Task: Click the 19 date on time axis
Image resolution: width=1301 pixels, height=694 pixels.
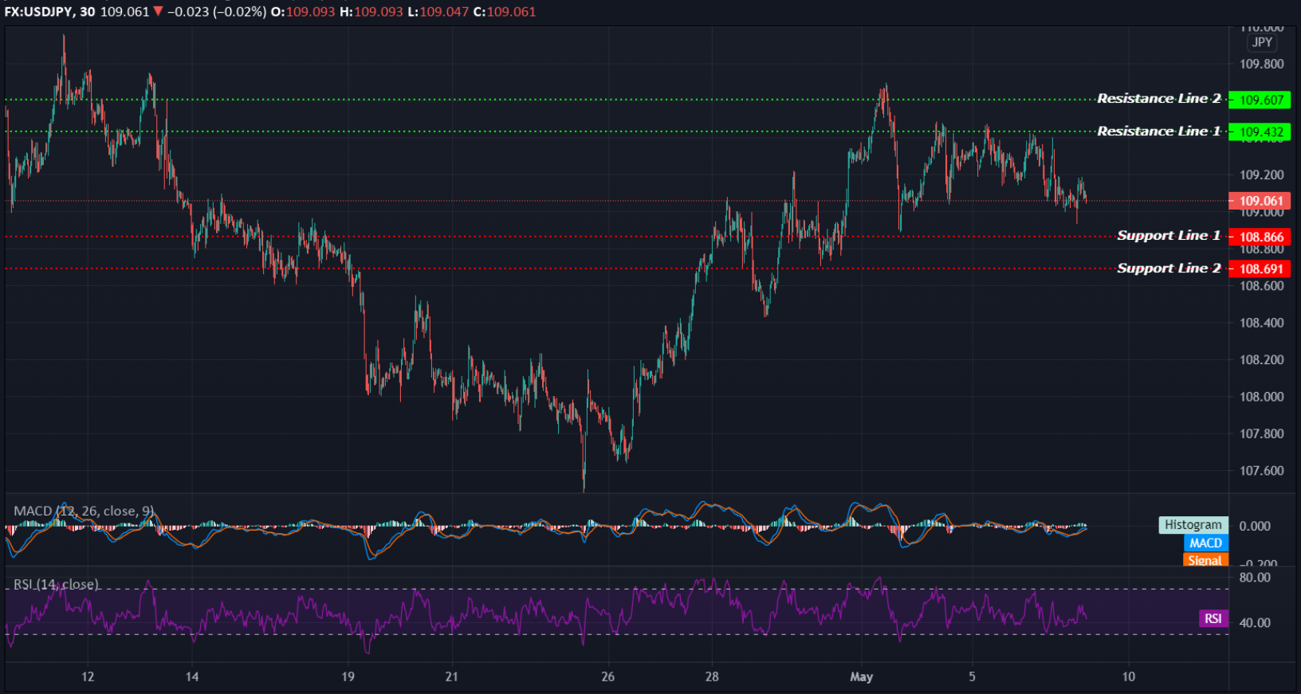Action: click(x=348, y=676)
